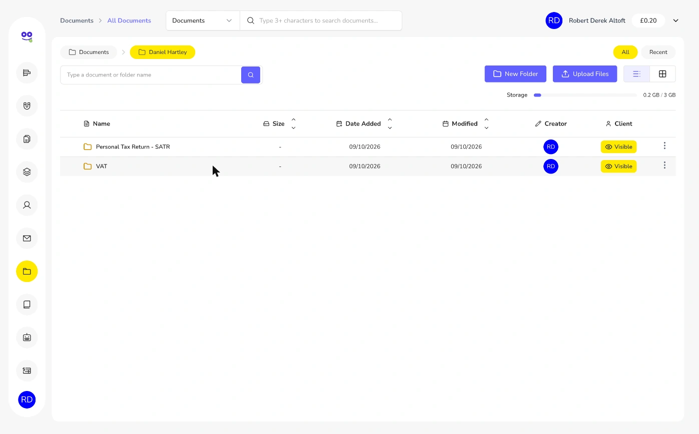Switch to grid view layout
699x434 pixels.
662,74
